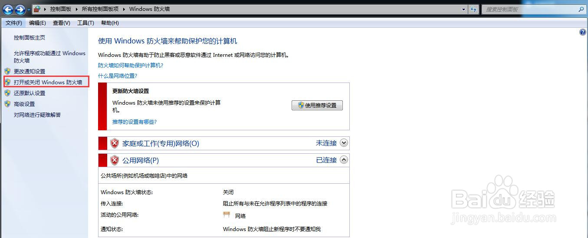Click red shield icon beside 公用网络
The width and height of the screenshot is (588, 238).
coord(115,160)
